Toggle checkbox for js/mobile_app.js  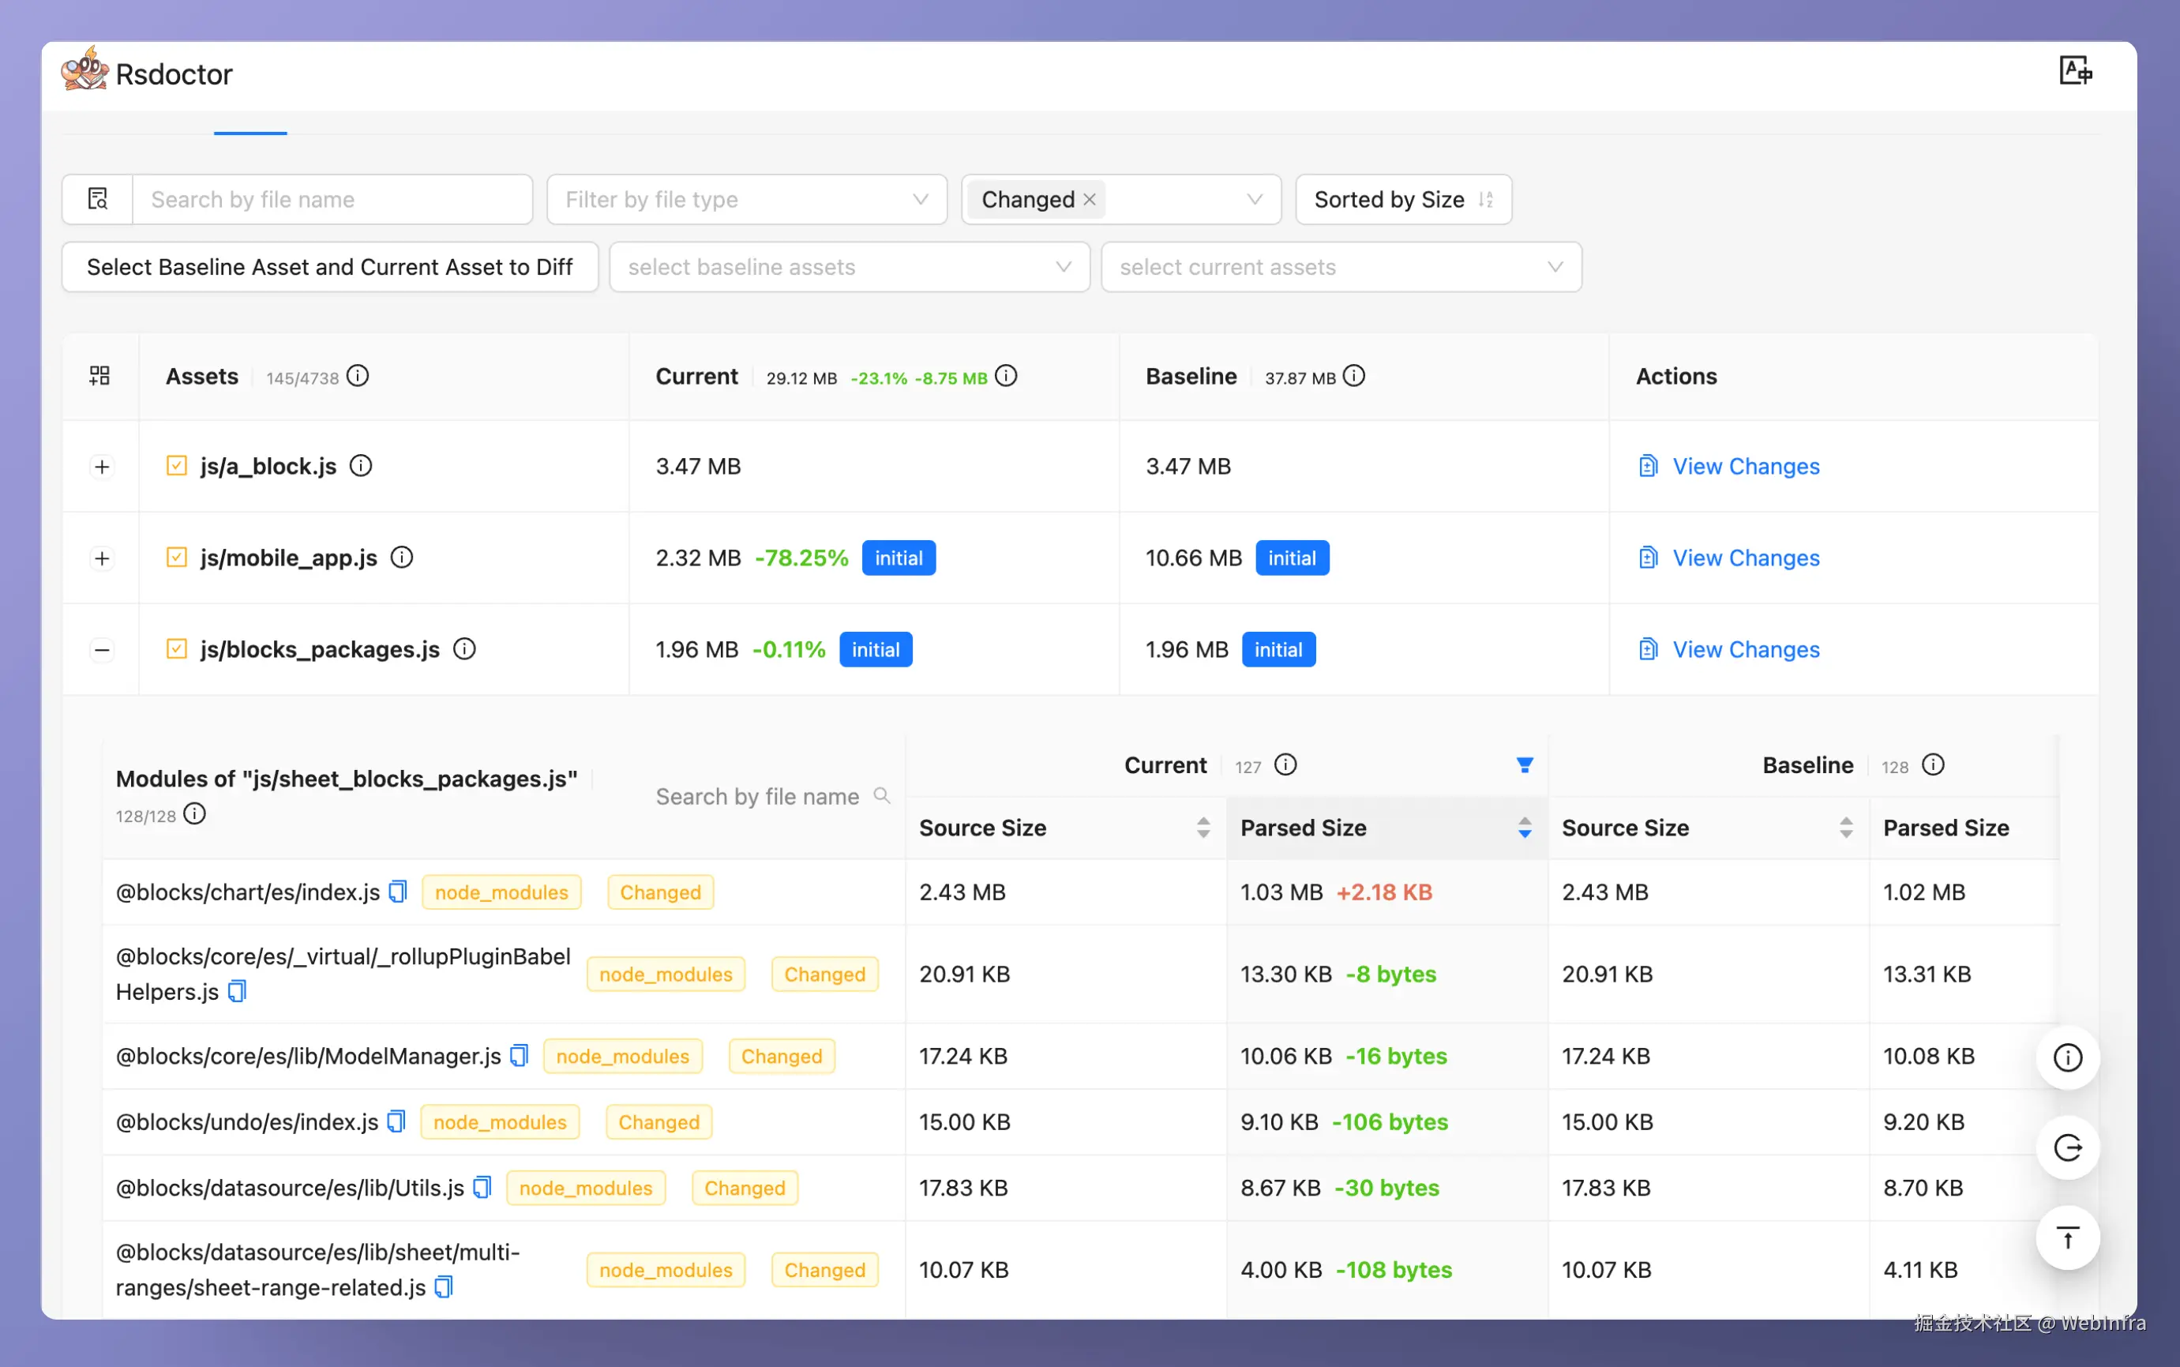pos(176,557)
